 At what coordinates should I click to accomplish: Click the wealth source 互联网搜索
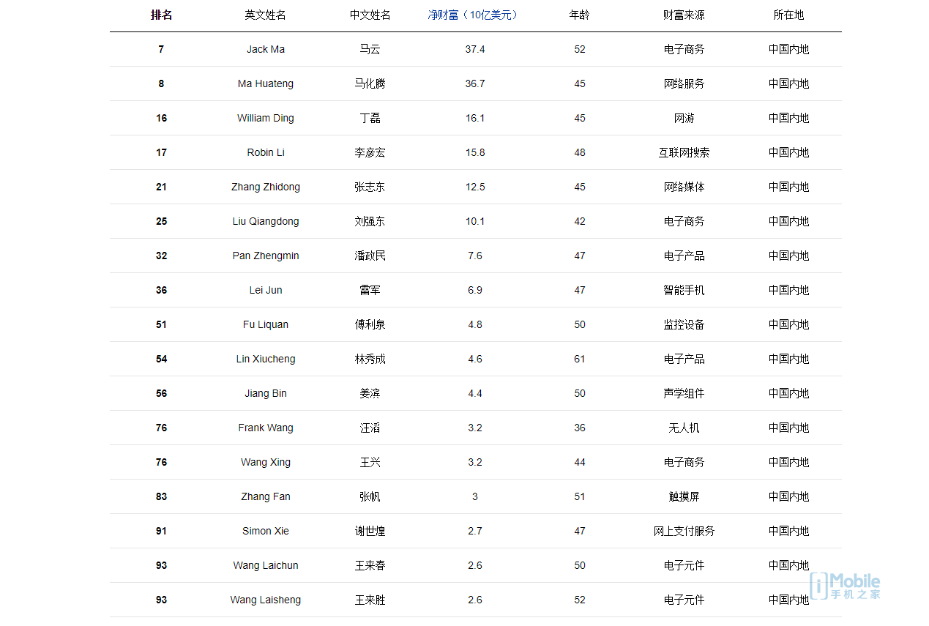tap(684, 152)
